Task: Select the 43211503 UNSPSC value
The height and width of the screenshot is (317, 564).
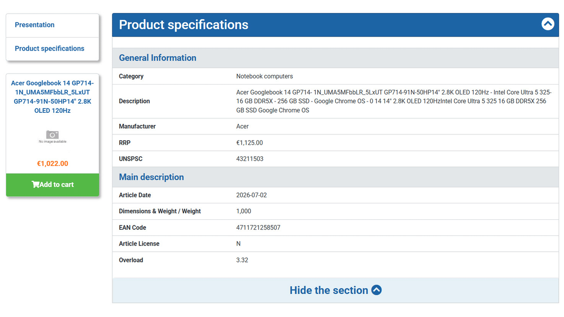Action: click(250, 159)
